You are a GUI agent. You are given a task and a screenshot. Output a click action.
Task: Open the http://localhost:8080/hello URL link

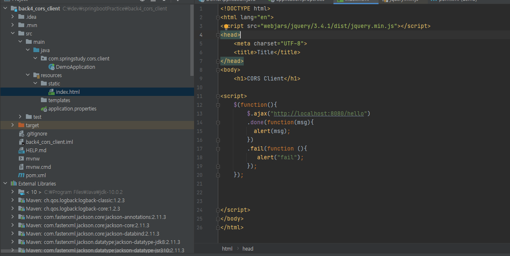pos(319,113)
